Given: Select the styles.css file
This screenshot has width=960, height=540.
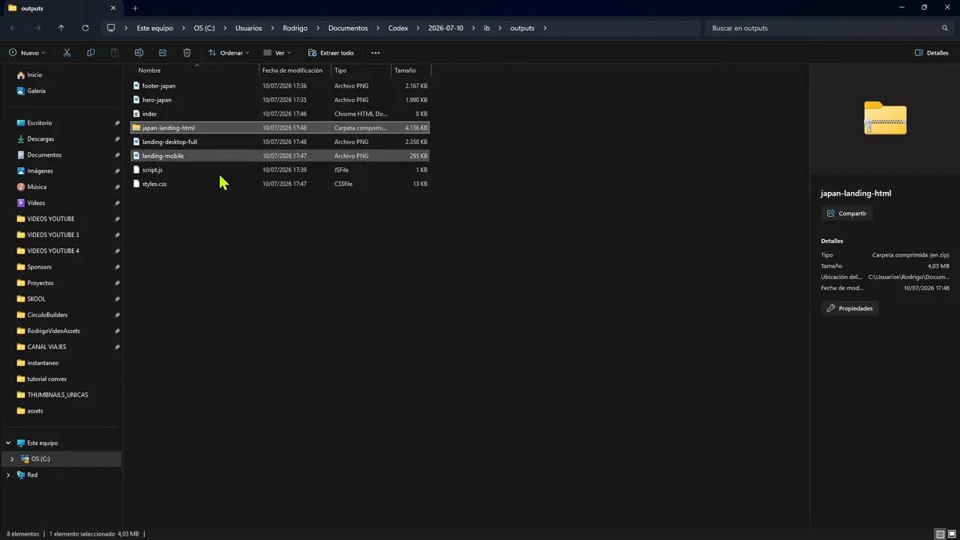Looking at the screenshot, I should 280,184.
